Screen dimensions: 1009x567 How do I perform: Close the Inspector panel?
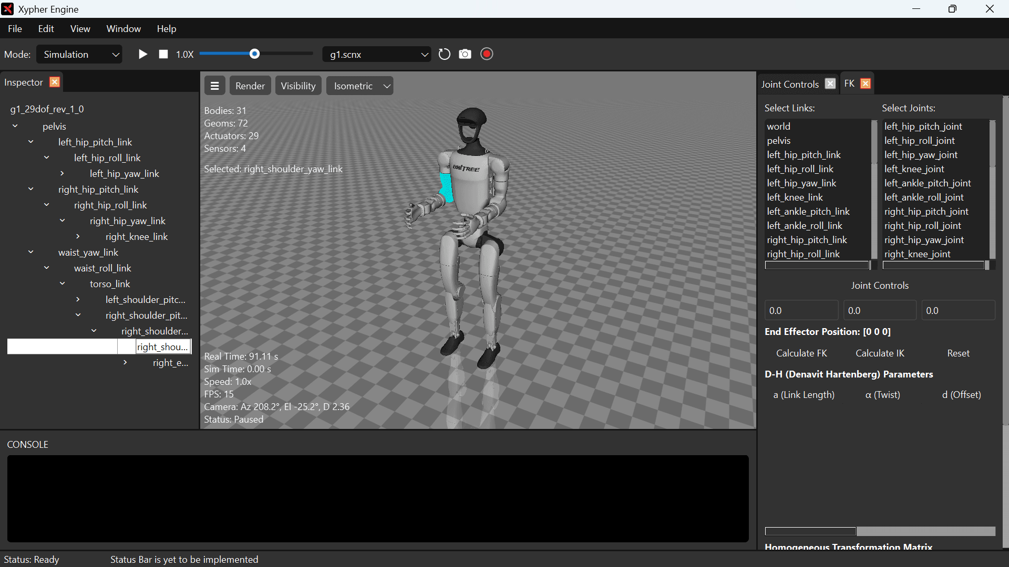point(54,82)
